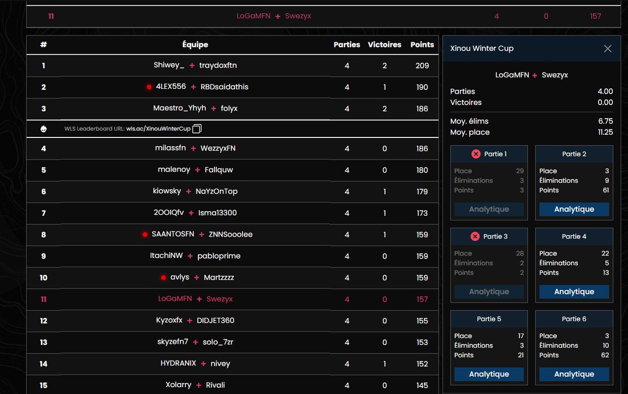
Task: Click disabled Analytique button for Partie 1
Action: [489, 209]
